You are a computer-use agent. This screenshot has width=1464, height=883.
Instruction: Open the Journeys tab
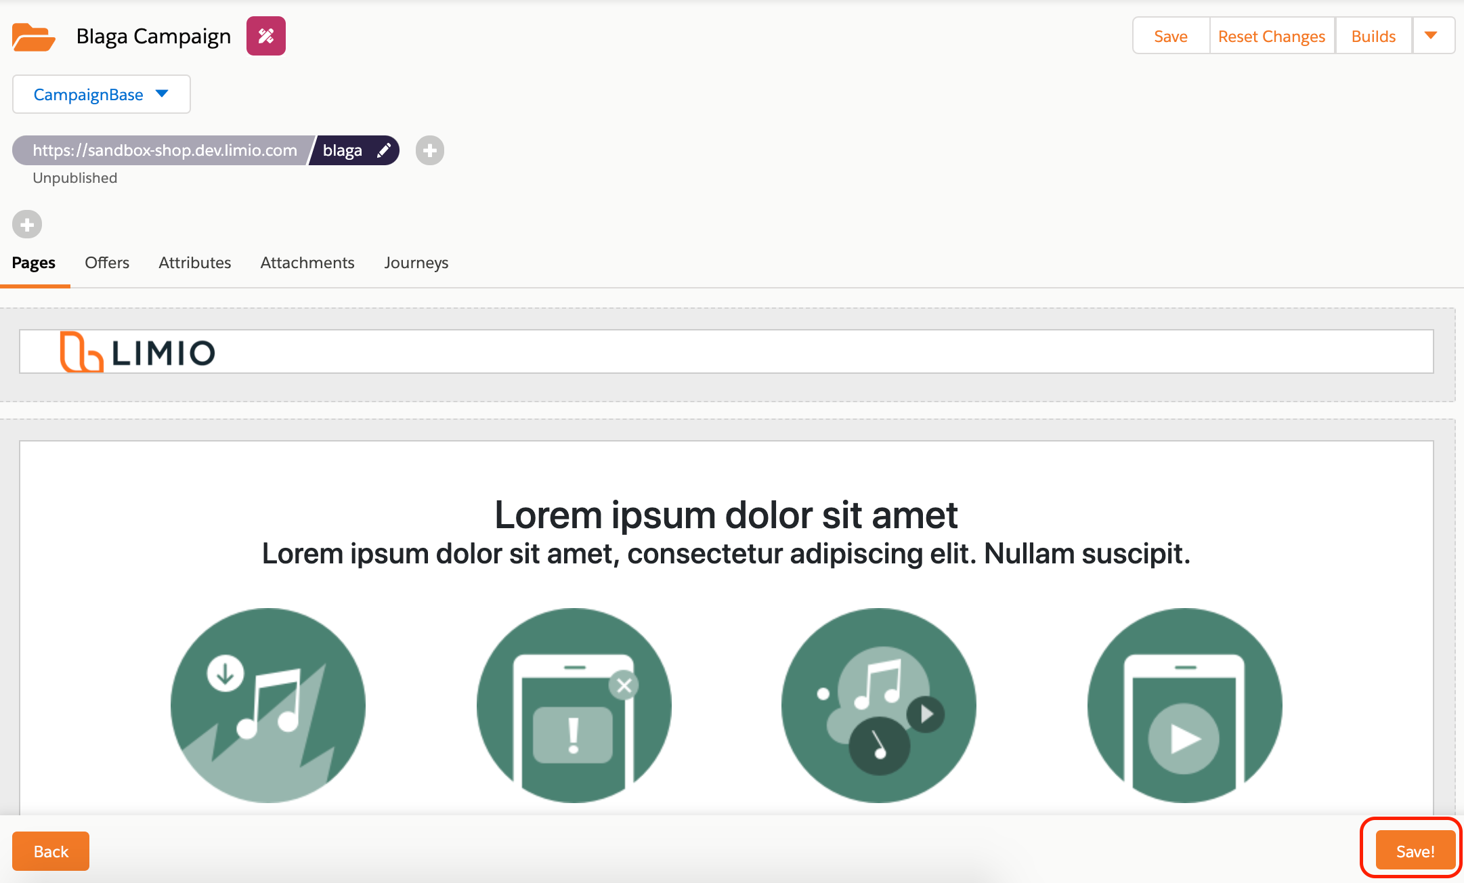click(x=416, y=263)
